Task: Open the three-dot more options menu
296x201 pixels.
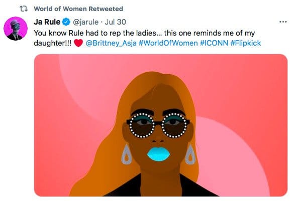Action: (283, 22)
